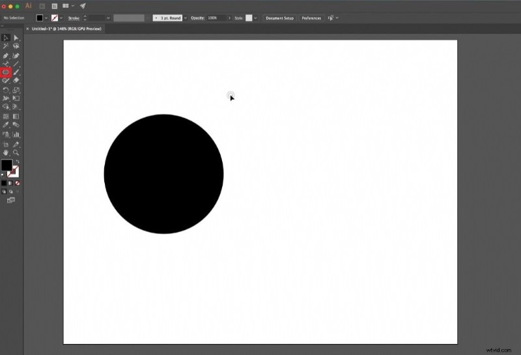Expand the Style dropdown arrow
This screenshot has width=521, height=355.
pyautogui.click(x=255, y=18)
